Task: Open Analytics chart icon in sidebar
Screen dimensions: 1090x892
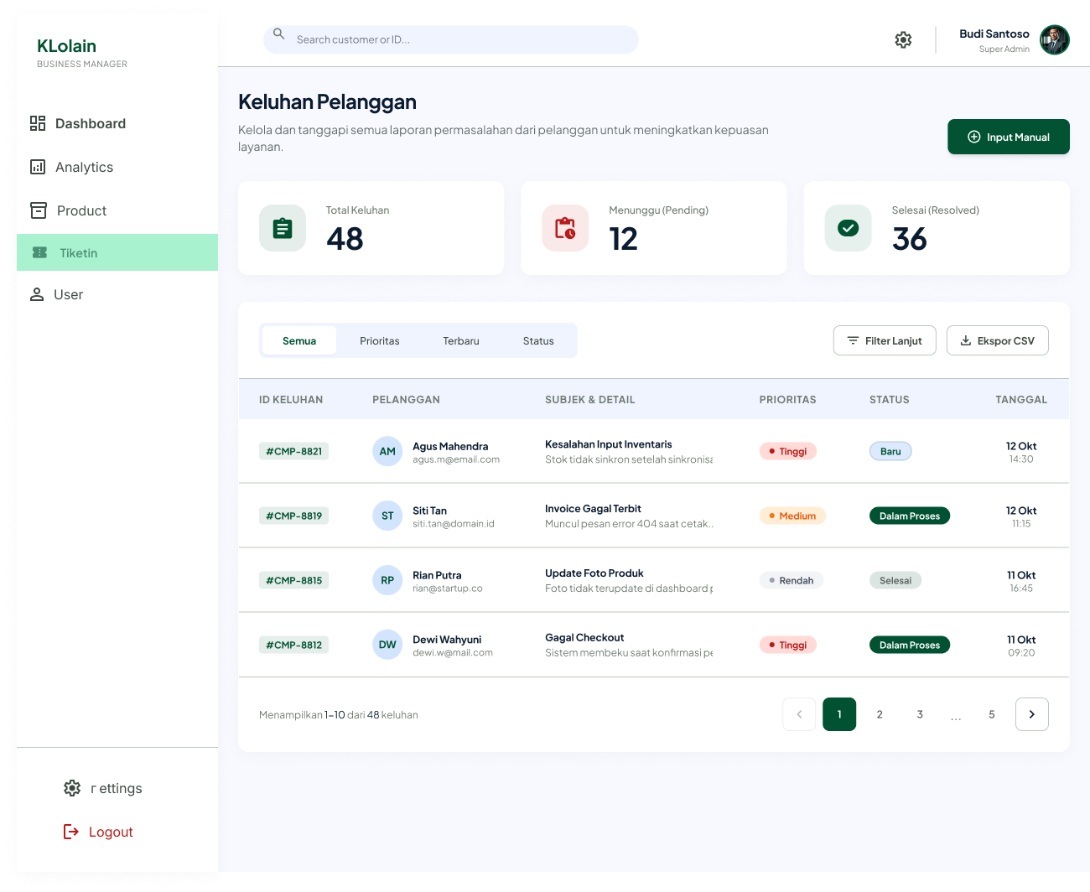Action: click(x=38, y=167)
